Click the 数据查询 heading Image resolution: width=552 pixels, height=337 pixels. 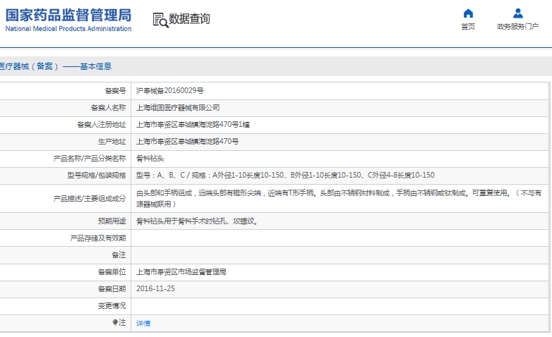pyautogui.click(x=189, y=19)
